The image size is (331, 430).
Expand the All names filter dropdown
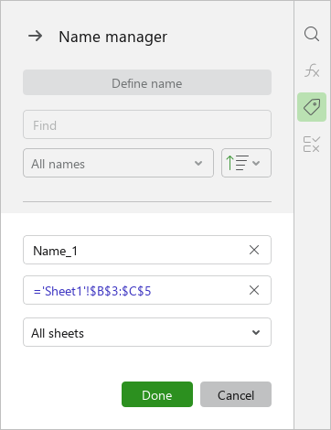tap(118, 163)
